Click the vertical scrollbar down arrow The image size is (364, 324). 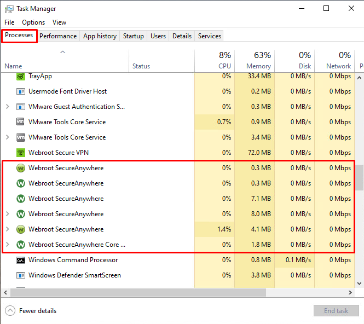[359, 283]
